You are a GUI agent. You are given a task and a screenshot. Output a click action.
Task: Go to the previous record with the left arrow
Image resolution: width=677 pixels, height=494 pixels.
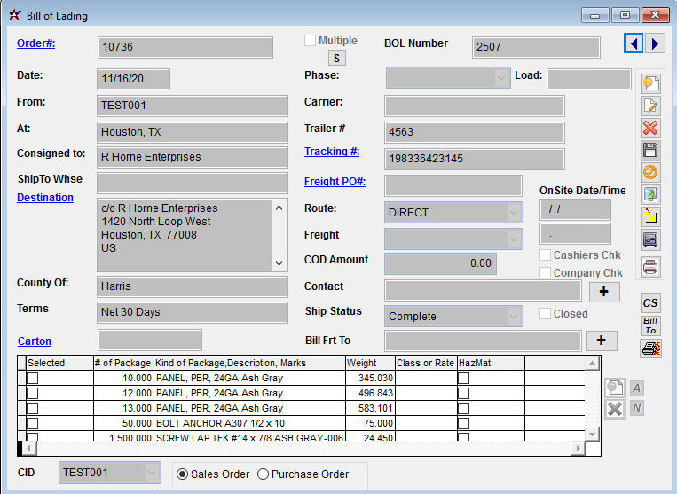click(x=634, y=43)
